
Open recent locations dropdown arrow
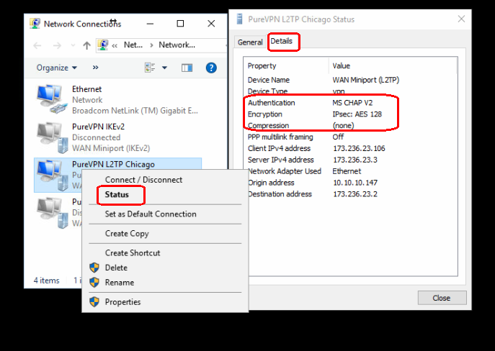click(73, 46)
